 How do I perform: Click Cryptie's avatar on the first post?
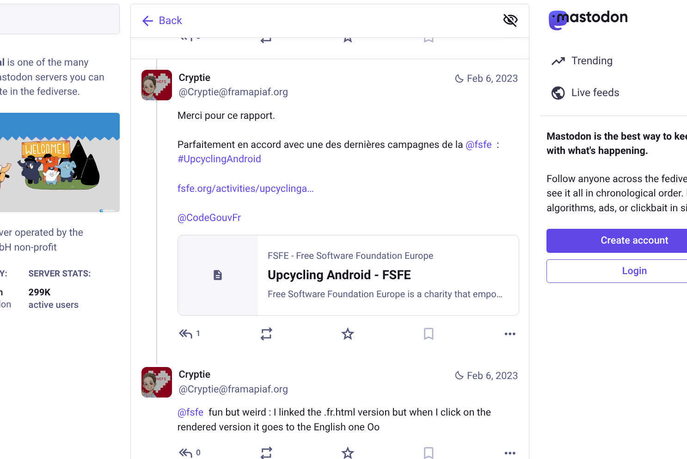pos(157,85)
